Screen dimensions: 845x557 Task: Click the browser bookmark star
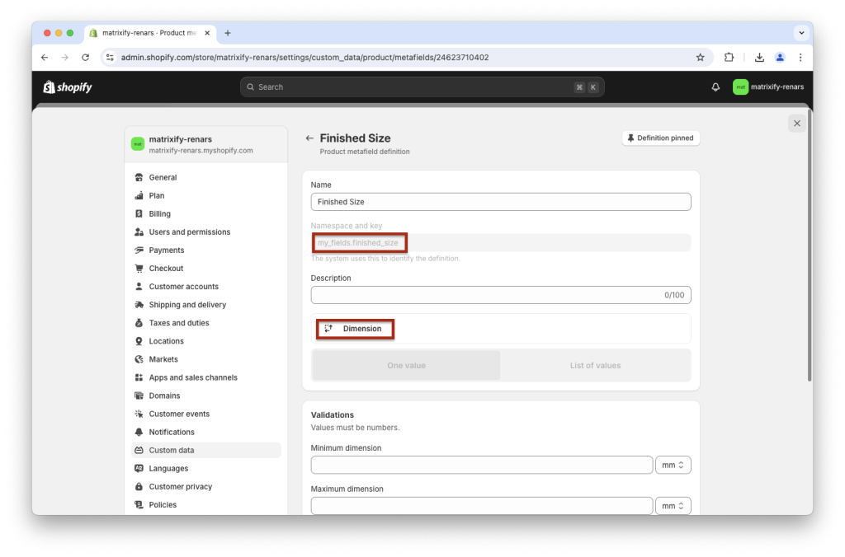[x=700, y=58]
